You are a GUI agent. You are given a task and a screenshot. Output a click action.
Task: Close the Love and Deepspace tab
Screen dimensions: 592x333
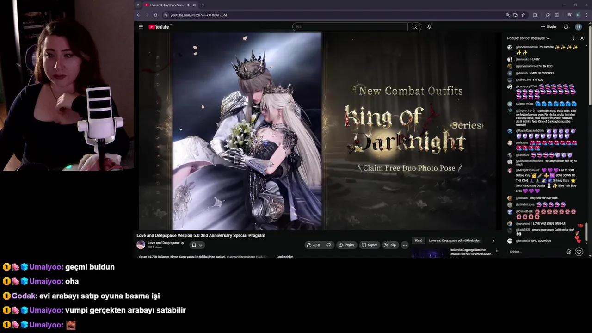(x=194, y=5)
